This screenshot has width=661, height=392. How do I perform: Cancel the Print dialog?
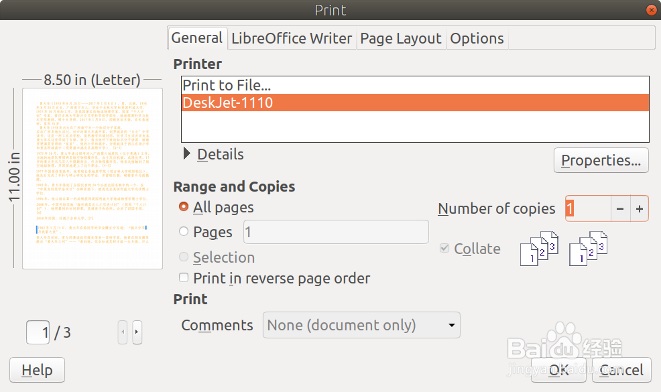(x=621, y=370)
